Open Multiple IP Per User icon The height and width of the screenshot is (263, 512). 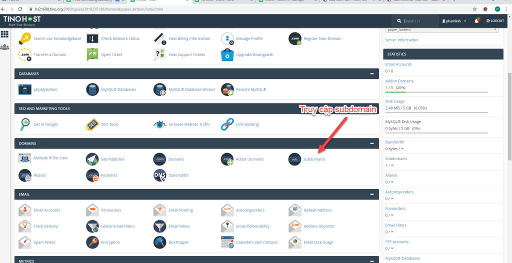25,158
